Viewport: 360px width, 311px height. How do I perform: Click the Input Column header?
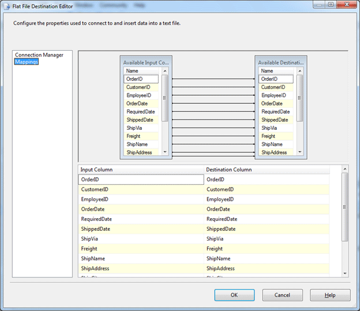pyautogui.click(x=141, y=170)
